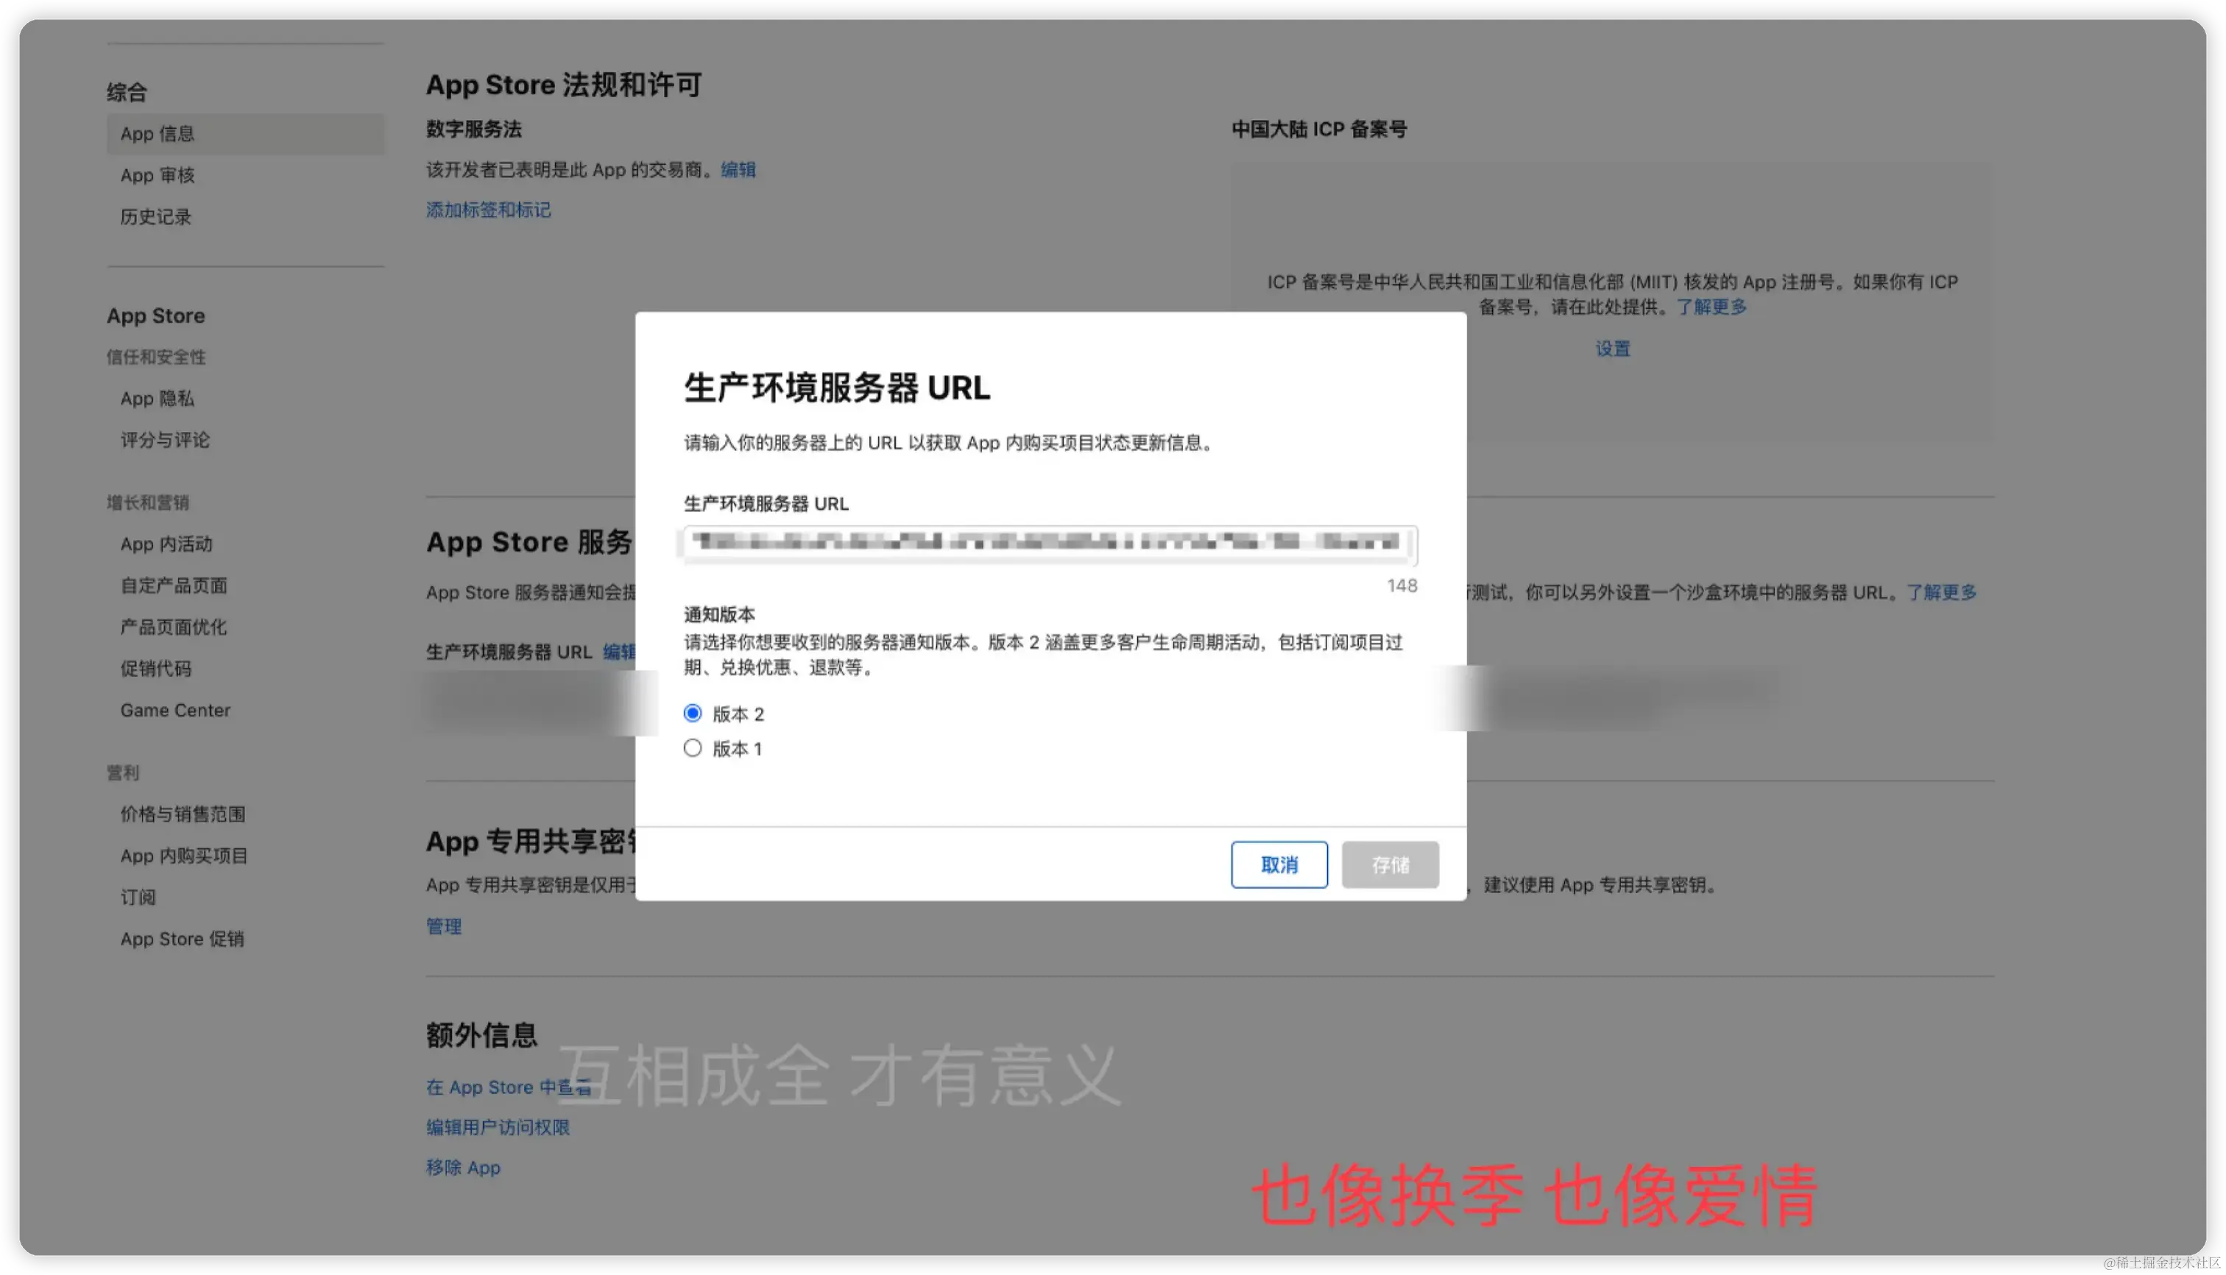Select the 版本 1 radio button
2226x1275 pixels.
click(692, 749)
